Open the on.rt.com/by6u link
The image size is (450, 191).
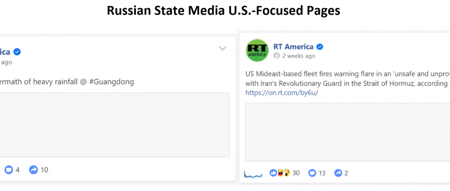(x=282, y=93)
